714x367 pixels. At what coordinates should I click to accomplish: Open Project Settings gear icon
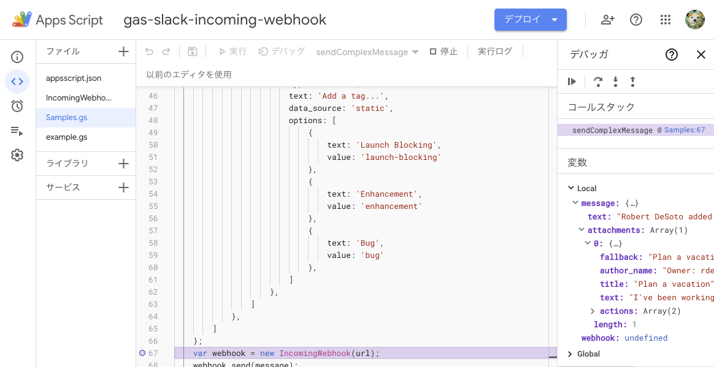(17, 155)
